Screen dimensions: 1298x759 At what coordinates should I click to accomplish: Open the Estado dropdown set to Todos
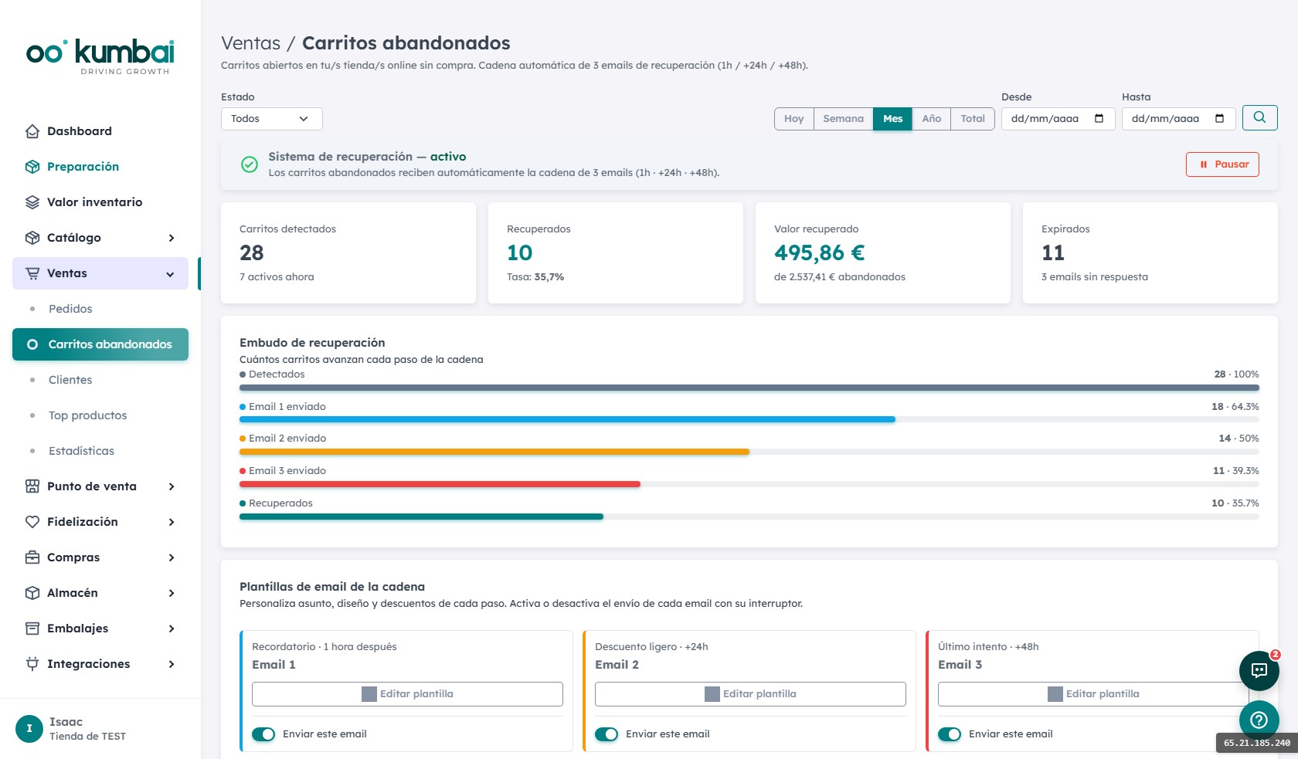click(x=272, y=119)
